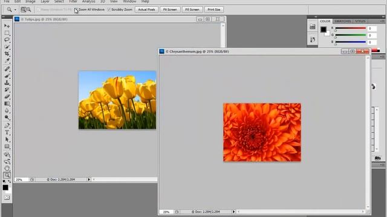Select the Hand tool

pyautogui.click(x=7, y=169)
